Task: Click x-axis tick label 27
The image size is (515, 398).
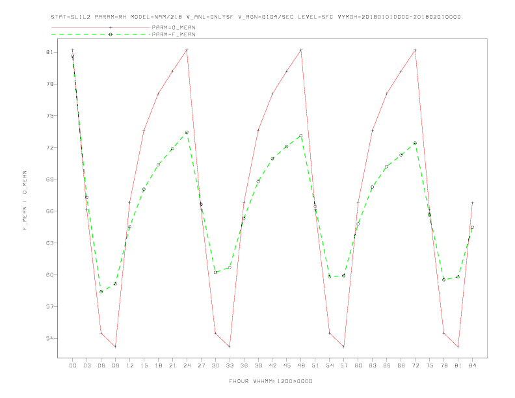Action: (x=201, y=365)
